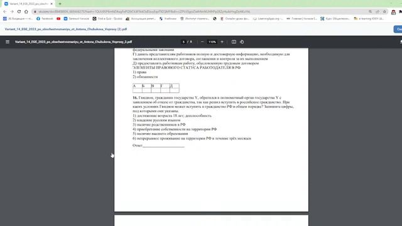Open a new browser tab

60,4
